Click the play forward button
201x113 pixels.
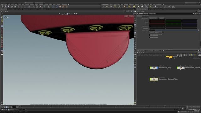coord(8,107)
